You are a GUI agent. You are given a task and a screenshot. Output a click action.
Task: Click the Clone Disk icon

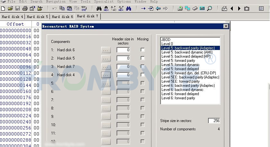point(187,8)
